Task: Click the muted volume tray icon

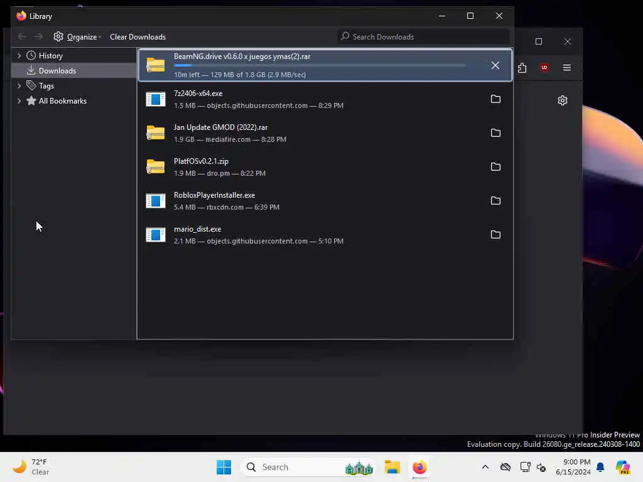Action: [x=541, y=467]
